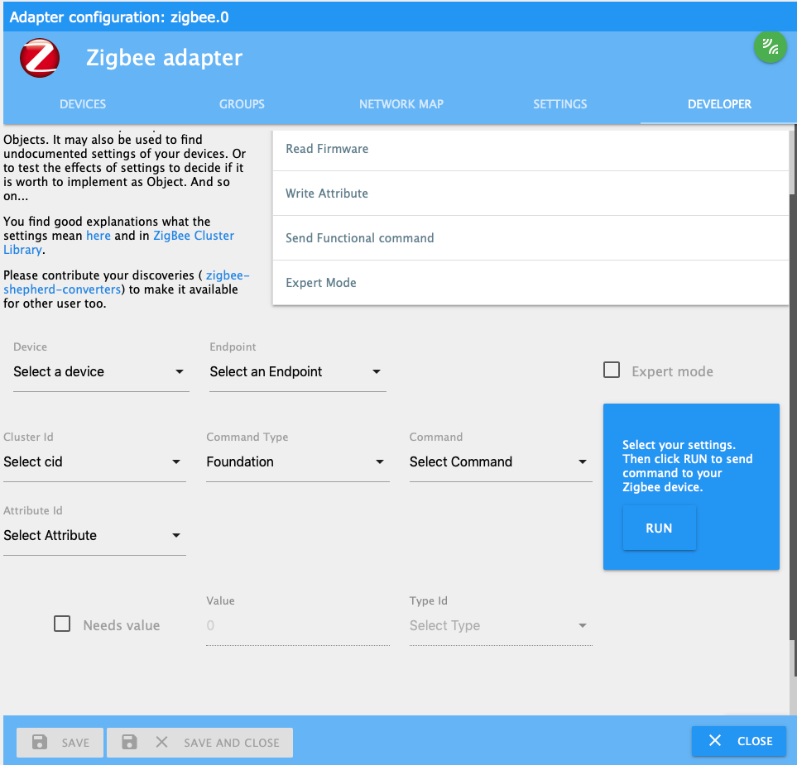Image resolution: width=797 pixels, height=765 pixels.
Task: Click the Zigbee adapter logo icon
Action: [x=40, y=58]
